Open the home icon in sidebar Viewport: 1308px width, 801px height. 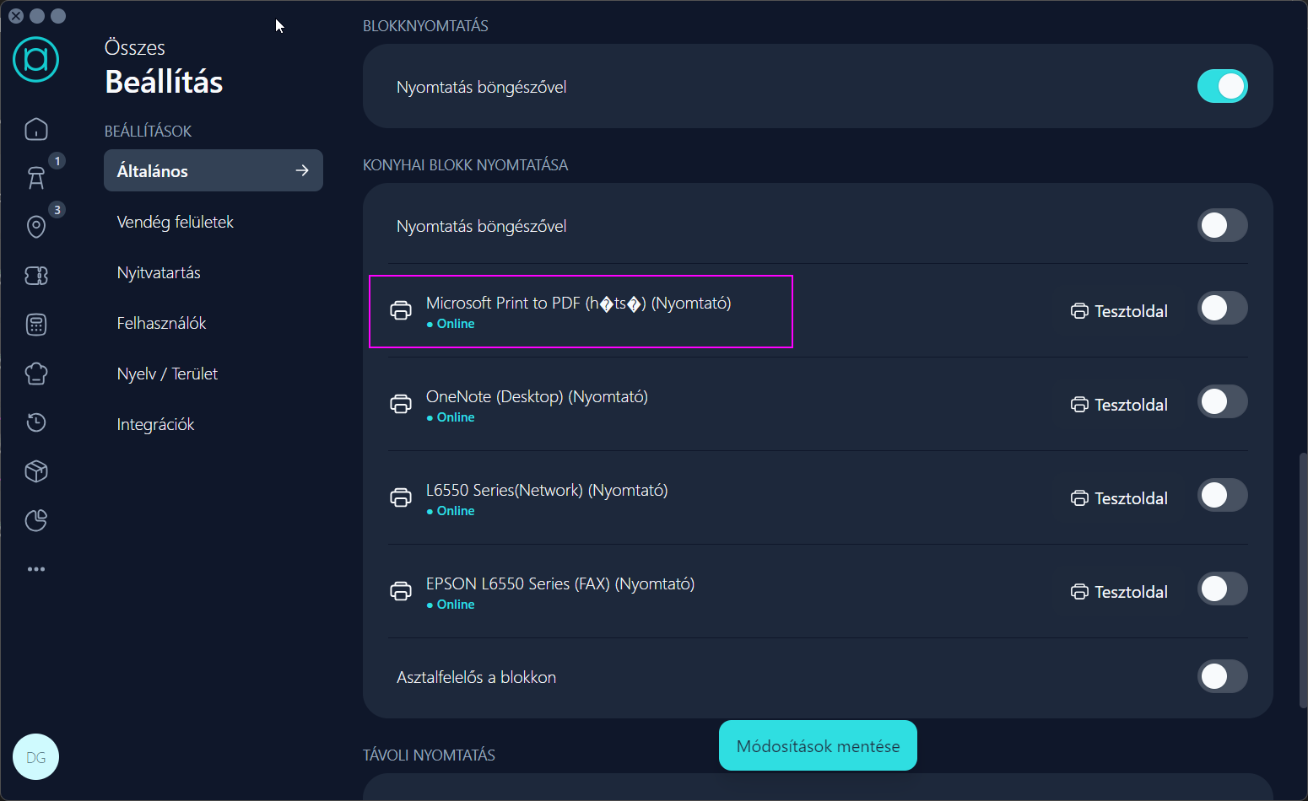(x=36, y=129)
